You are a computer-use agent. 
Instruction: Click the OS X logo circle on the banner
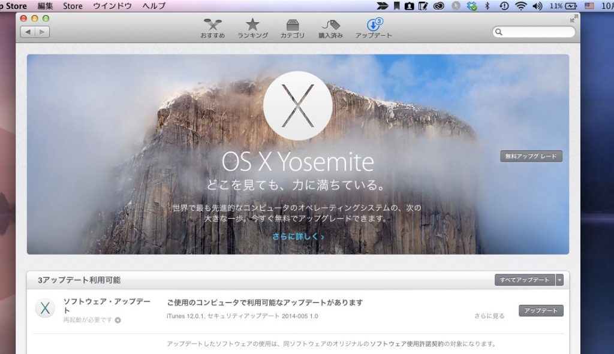[297, 105]
